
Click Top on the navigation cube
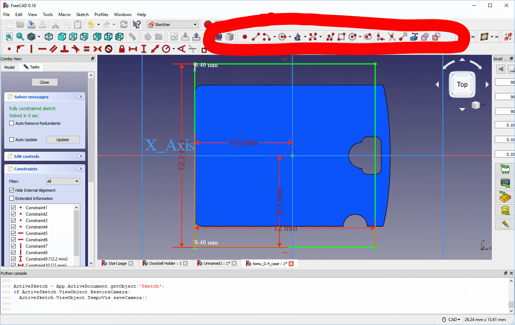462,84
